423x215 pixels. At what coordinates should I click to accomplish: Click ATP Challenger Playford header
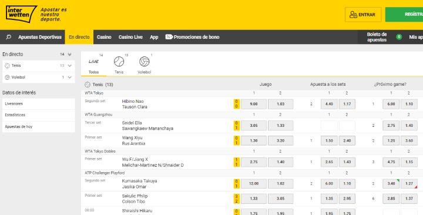point(105,173)
